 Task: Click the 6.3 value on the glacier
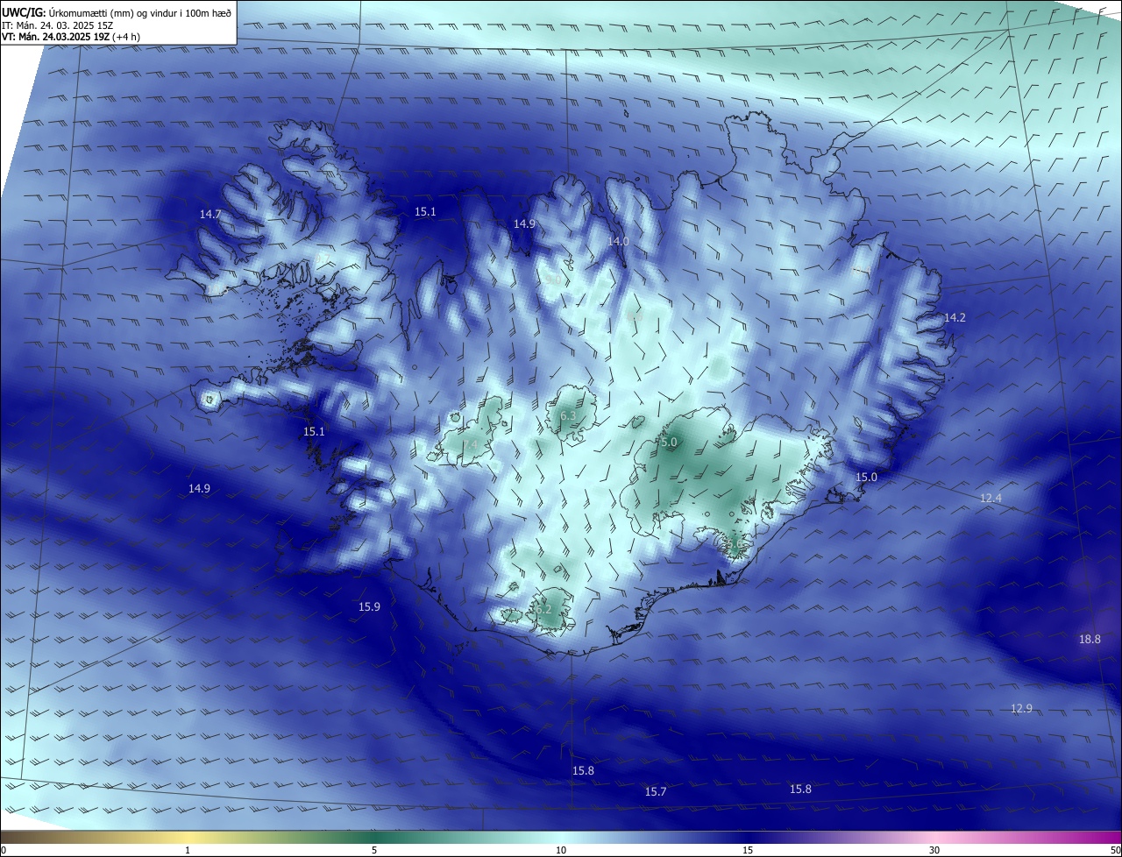pyautogui.click(x=568, y=415)
